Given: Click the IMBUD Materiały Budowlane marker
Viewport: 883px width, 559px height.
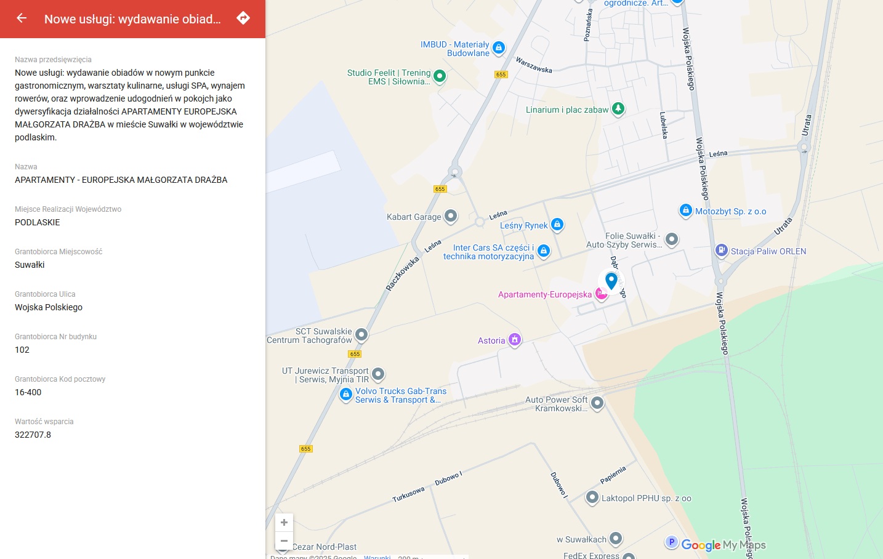Looking at the screenshot, I should point(499,48).
